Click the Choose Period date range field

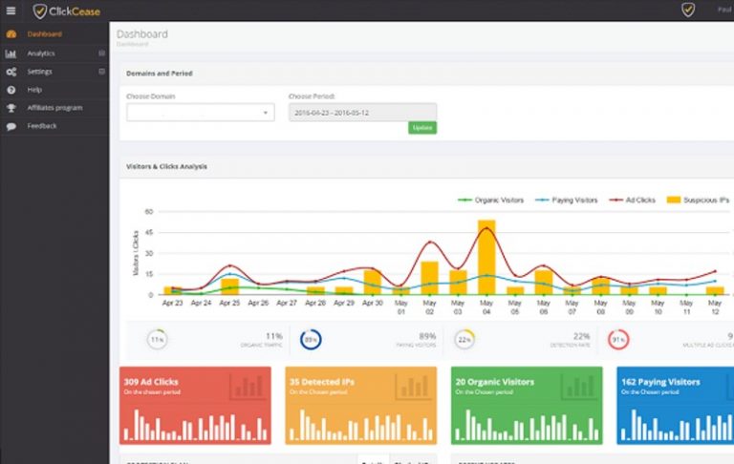362,113
